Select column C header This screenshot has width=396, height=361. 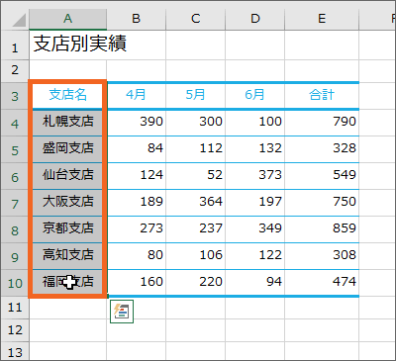coord(196,19)
